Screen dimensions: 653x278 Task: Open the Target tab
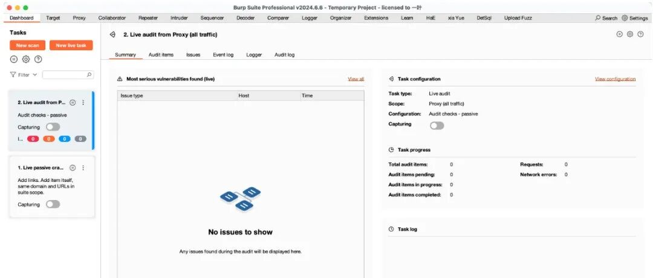53,18
